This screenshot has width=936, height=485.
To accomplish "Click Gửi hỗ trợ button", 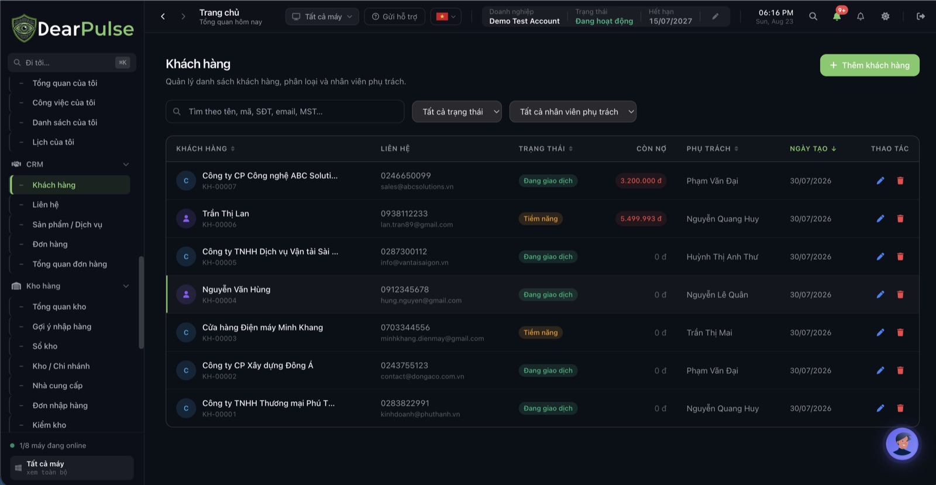I will coord(395,16).
